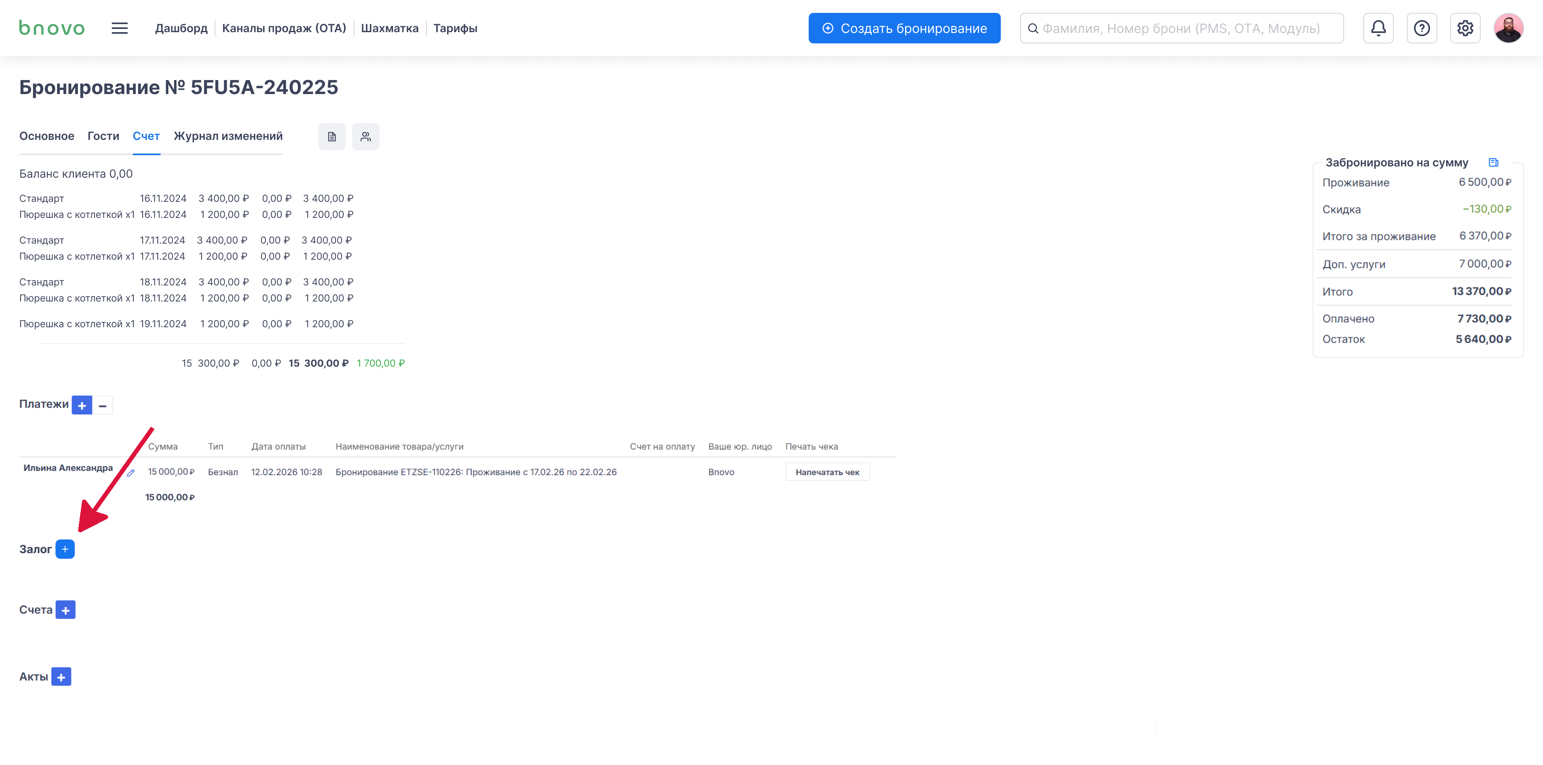Open the settings gear icon

[1465, 28]
